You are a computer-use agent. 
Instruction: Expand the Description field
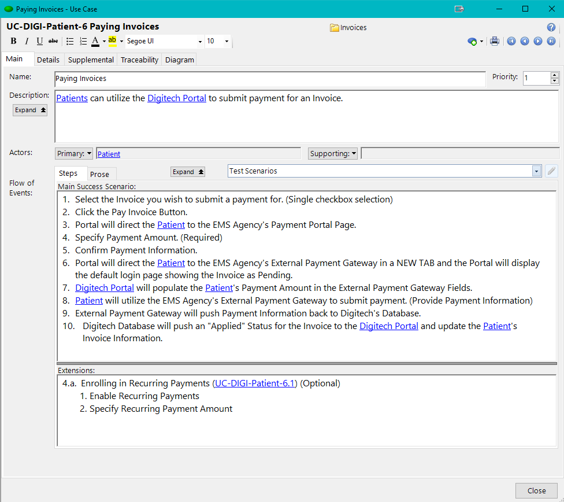[x=30, y=110]
